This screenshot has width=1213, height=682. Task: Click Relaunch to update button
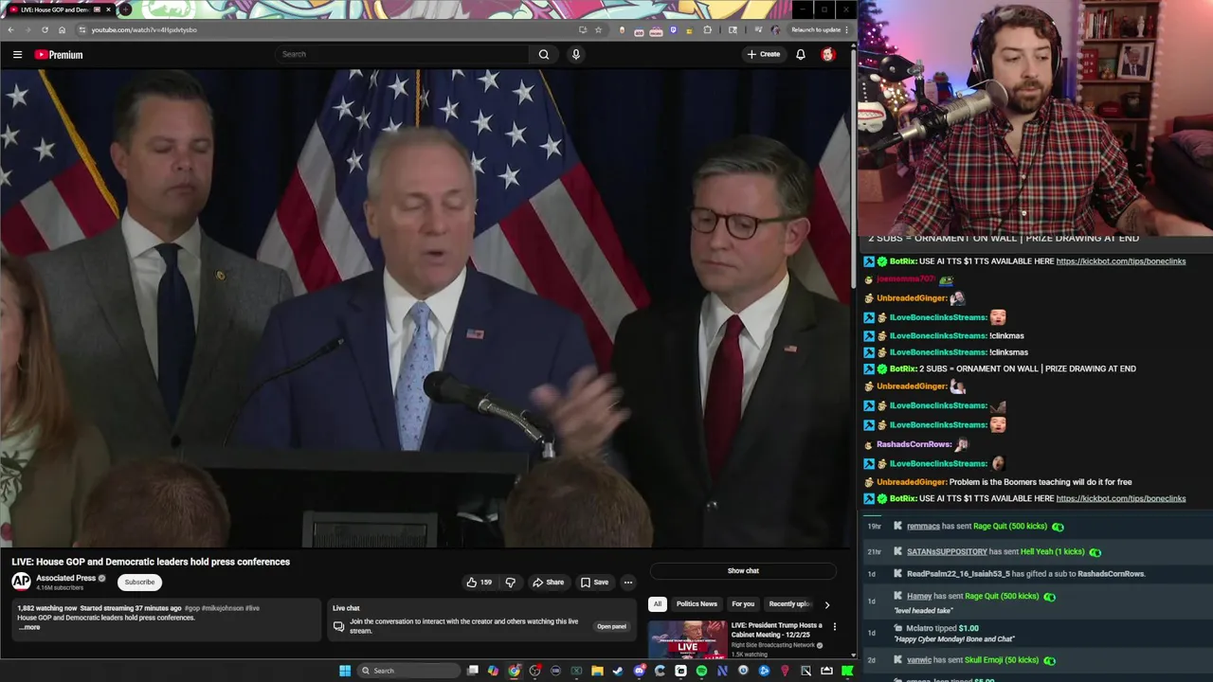coord(816,29)
